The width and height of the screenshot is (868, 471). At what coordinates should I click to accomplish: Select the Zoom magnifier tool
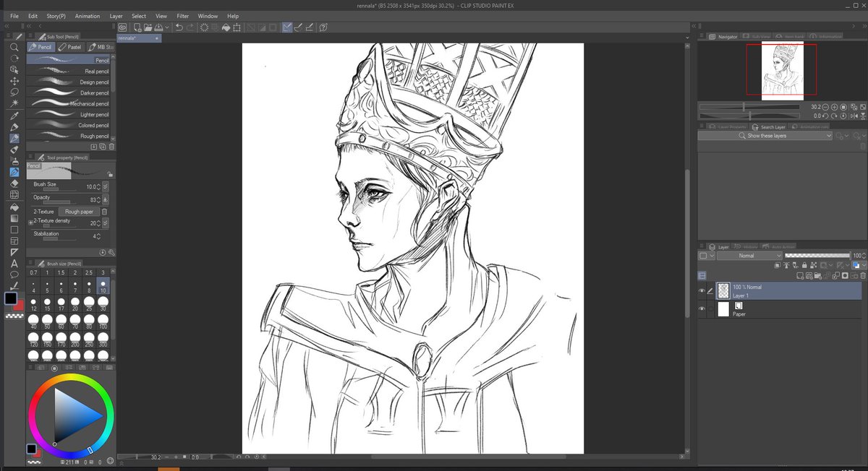point(14,47)
